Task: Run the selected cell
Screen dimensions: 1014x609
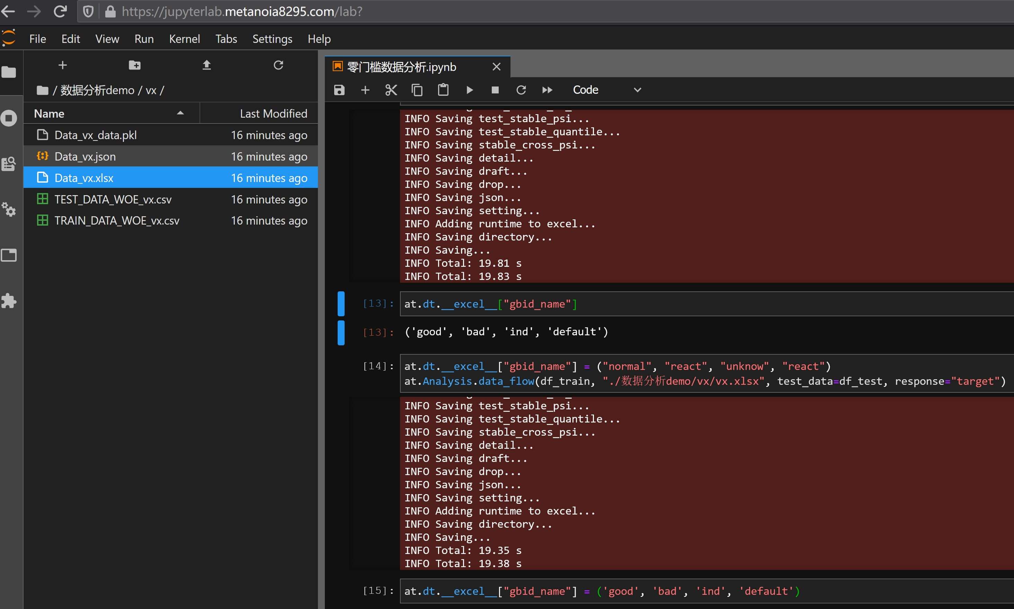Action: pyautogui.click(x=469, y=90)
